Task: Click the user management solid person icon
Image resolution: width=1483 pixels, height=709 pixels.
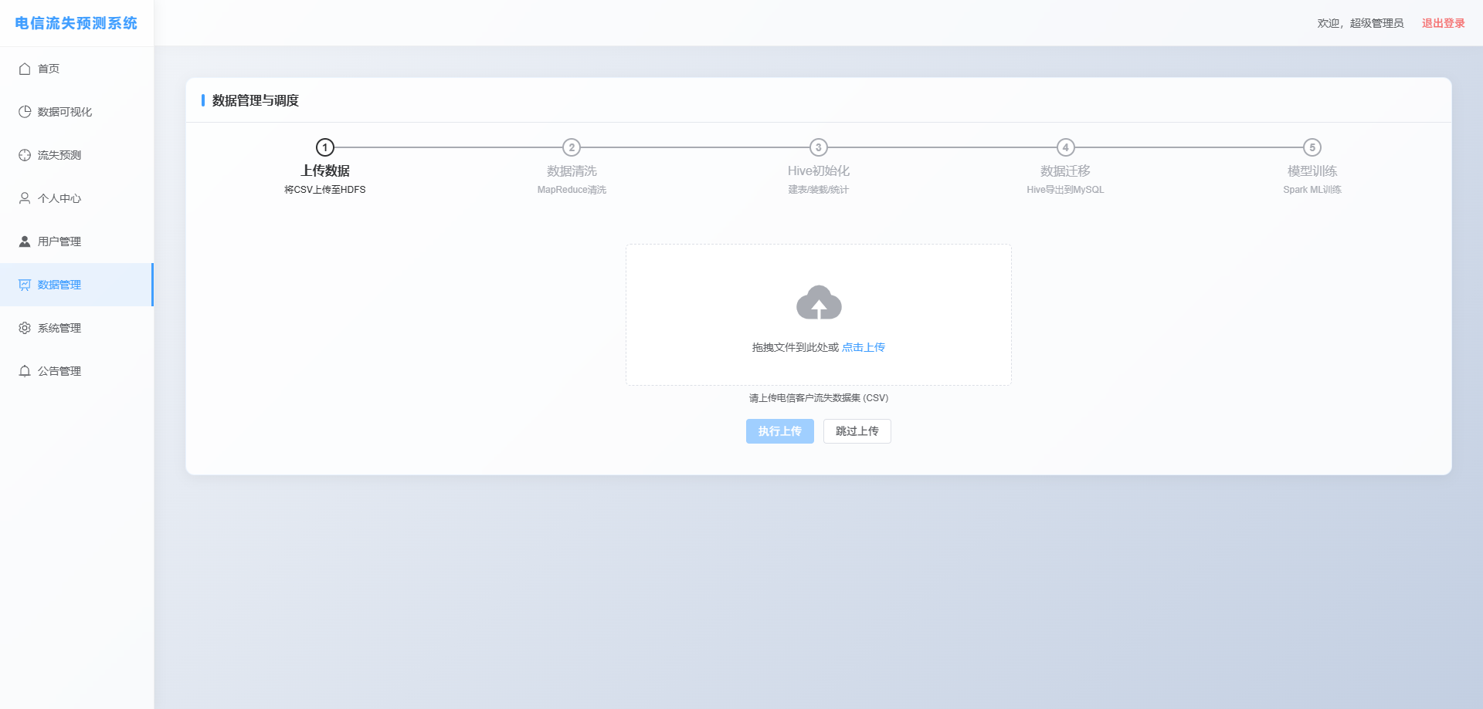Action: pos(25,241)
